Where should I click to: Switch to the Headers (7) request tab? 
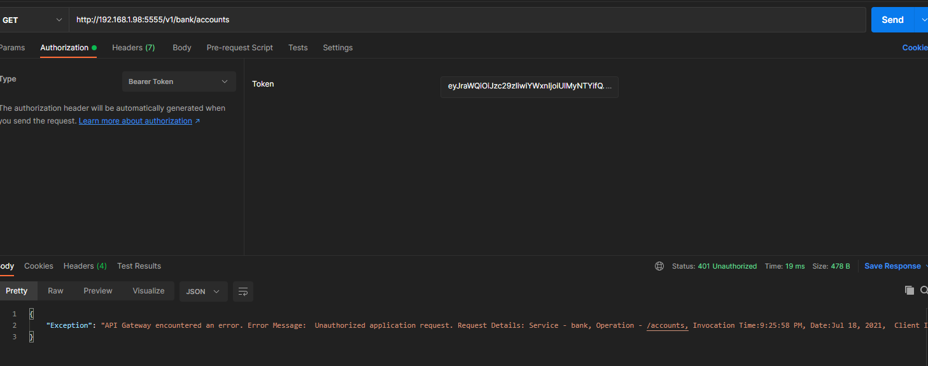pyautogui.click(x=133, y=48)
